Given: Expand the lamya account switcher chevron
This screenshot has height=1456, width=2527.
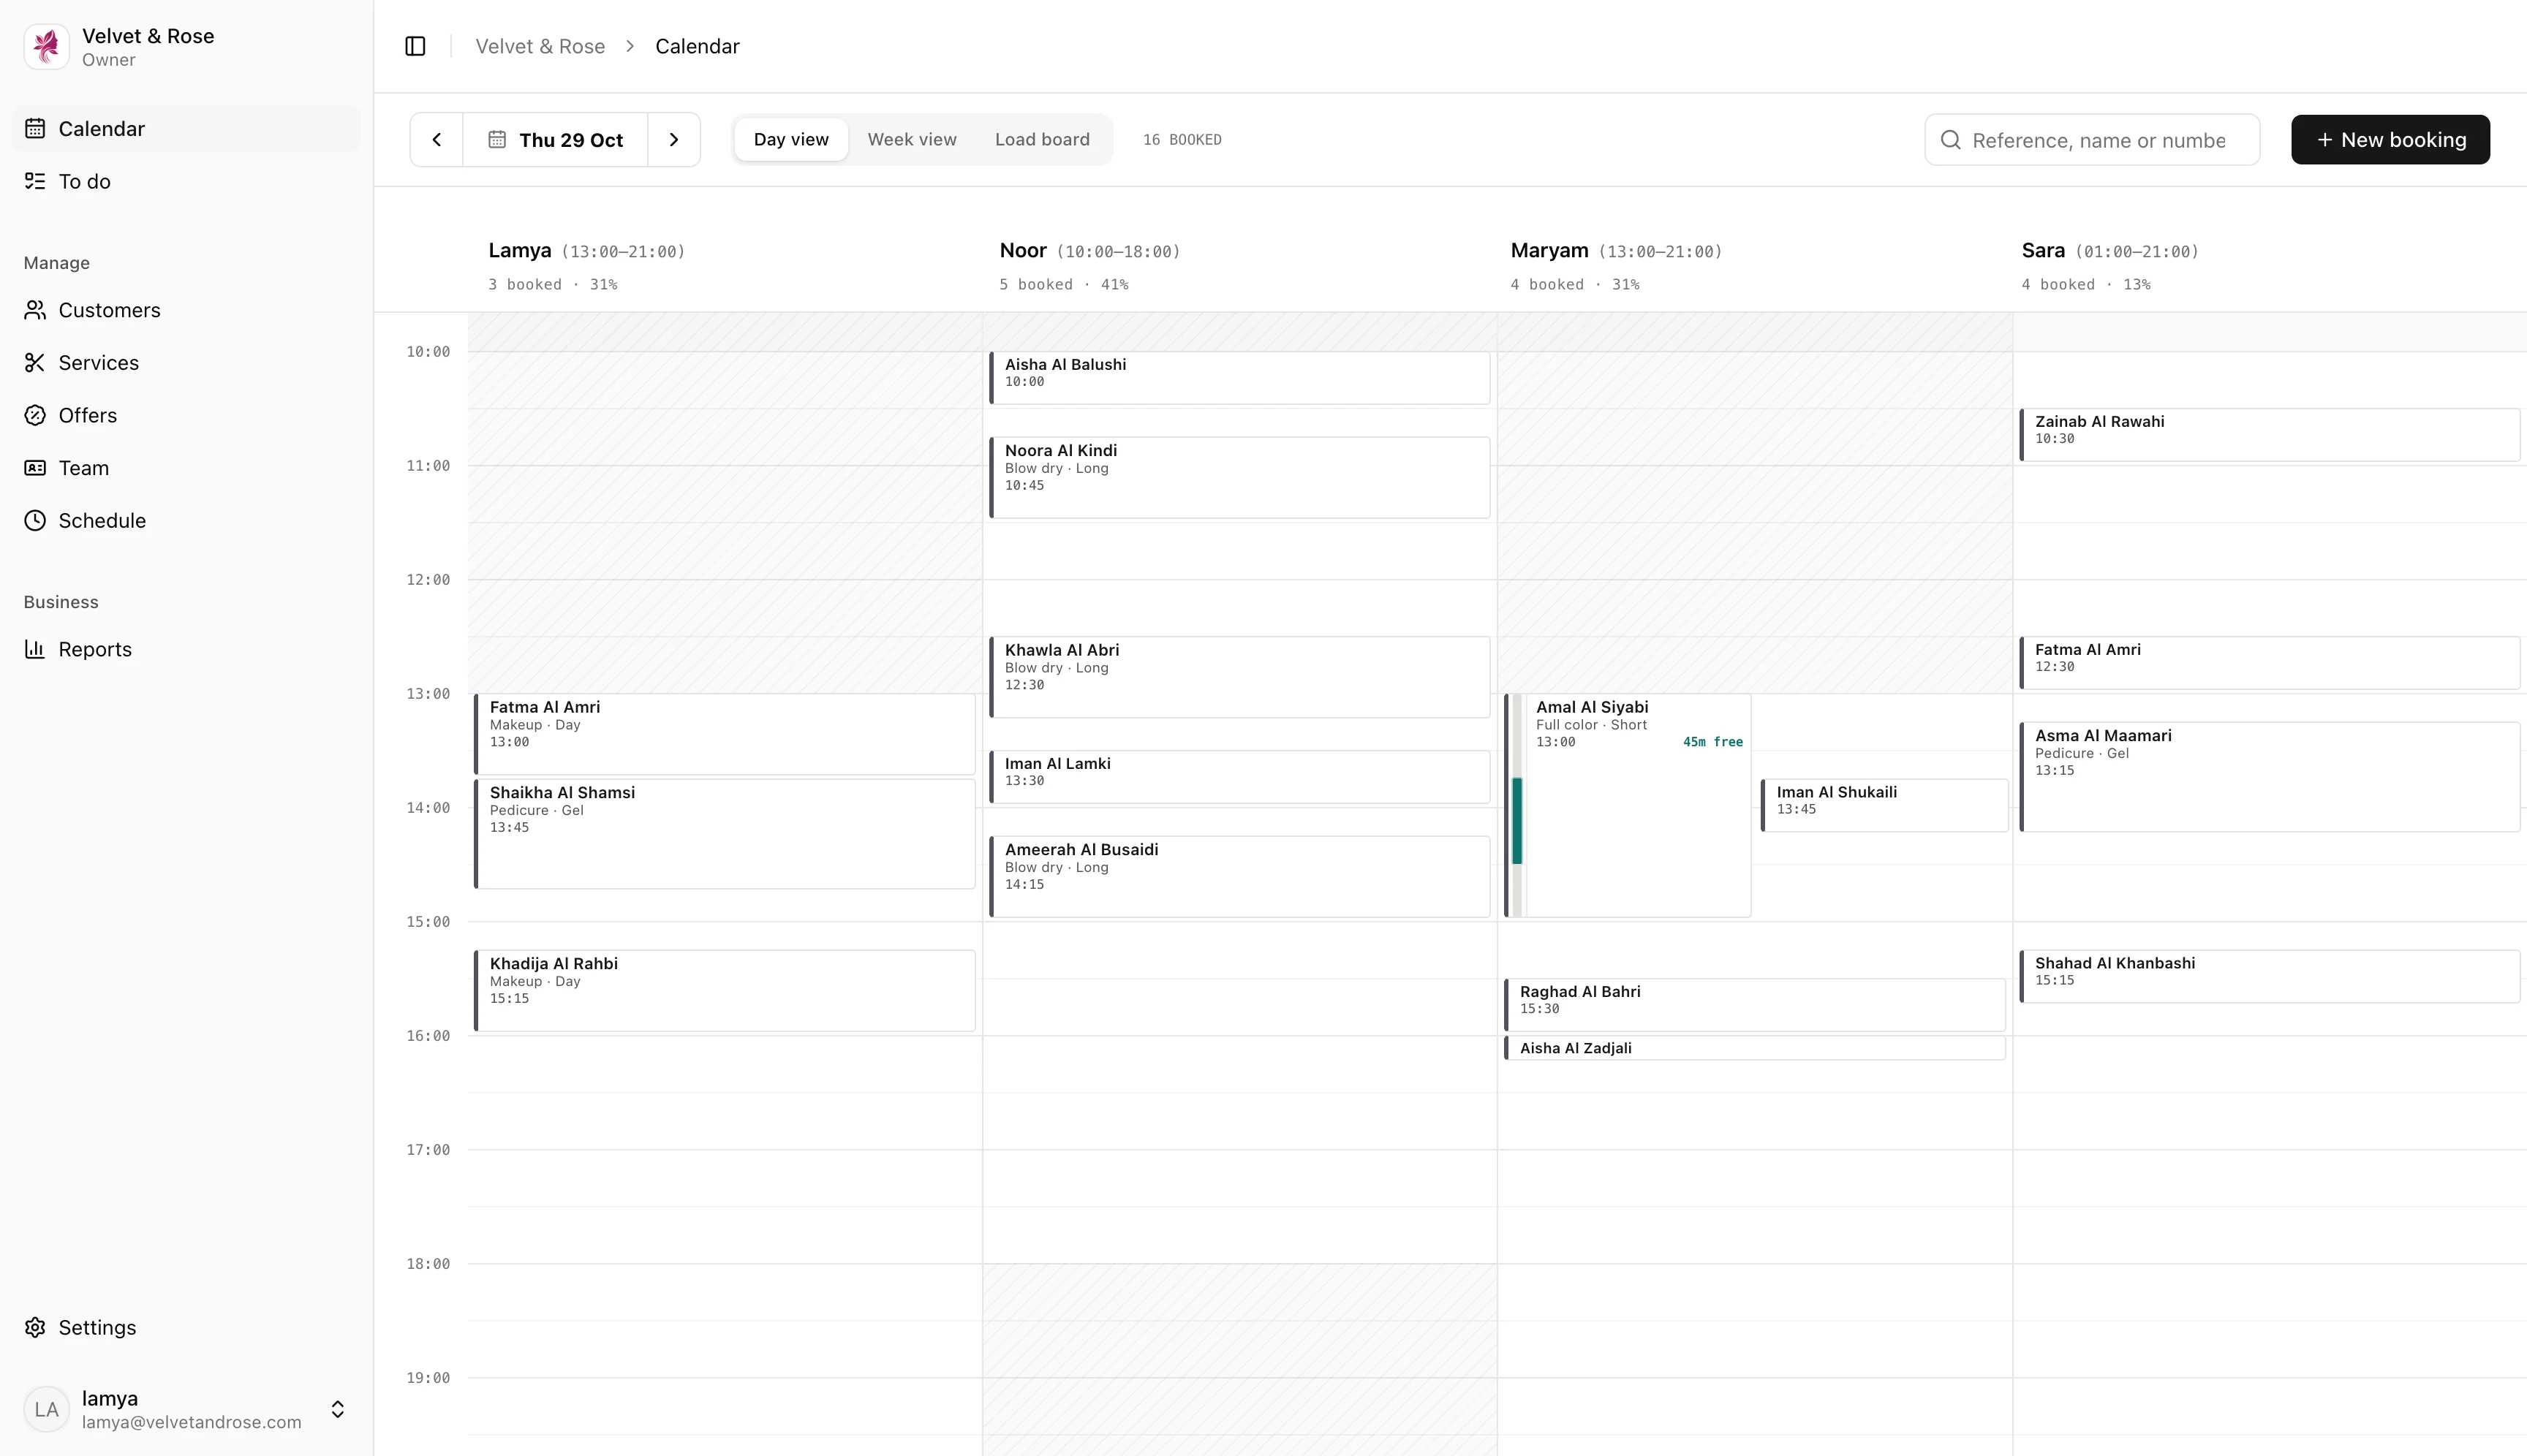Looking at the screenshot, I should pos(338,1409).
